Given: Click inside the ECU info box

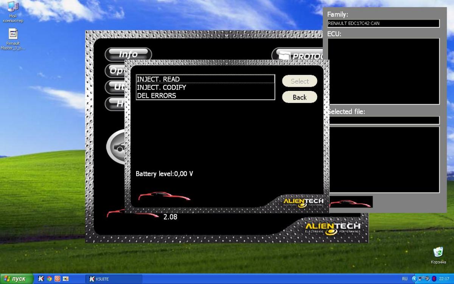Looking at the screenshot, I should (x=383, y=71).
